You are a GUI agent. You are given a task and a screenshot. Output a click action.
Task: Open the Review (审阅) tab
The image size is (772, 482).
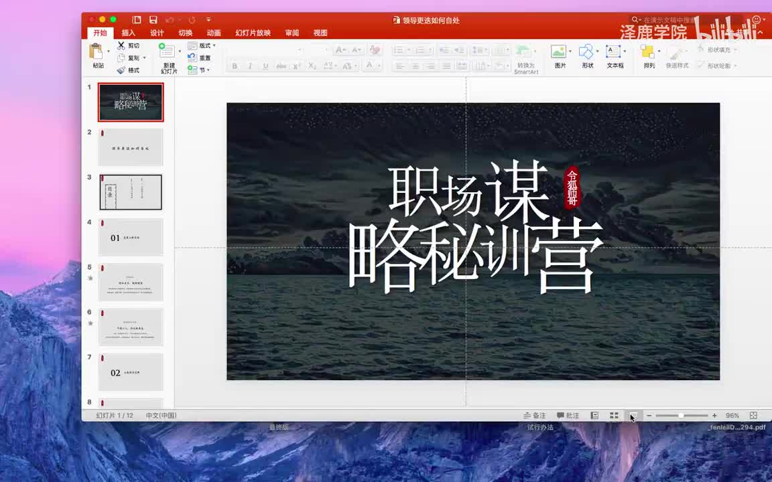(x=292, y=33)
